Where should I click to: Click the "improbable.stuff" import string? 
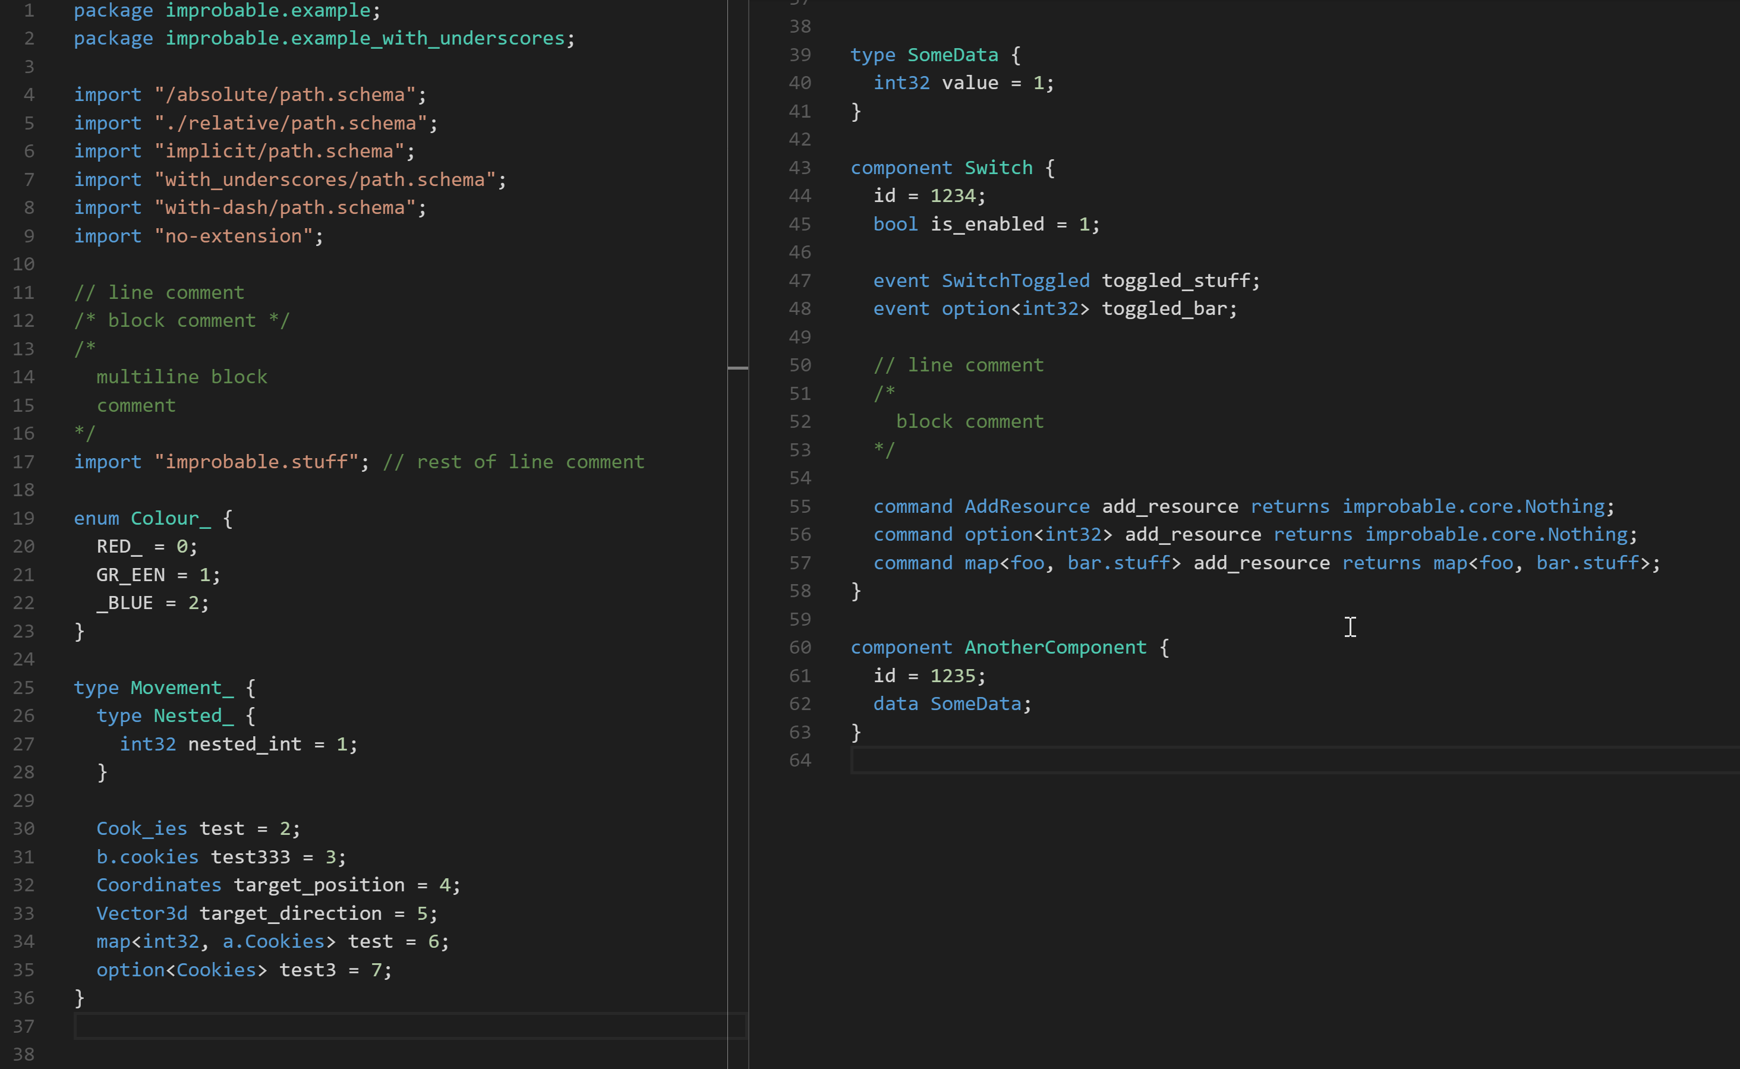coord(257,462)
